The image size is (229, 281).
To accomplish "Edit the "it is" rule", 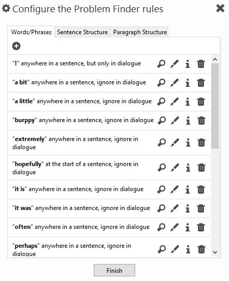I will (x=174, y=190).
